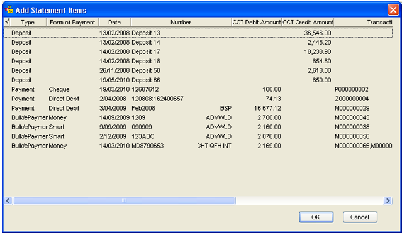Image resolution: width=402 pixels, height=233 pixels.
Task: Click credit amount 18,238.90
Action: click(x=318, y=51)
